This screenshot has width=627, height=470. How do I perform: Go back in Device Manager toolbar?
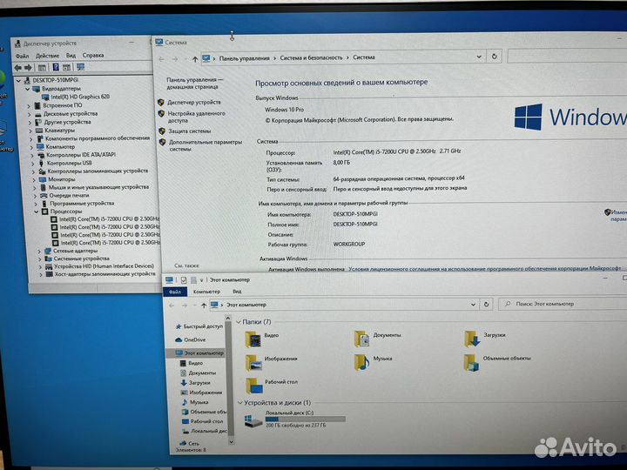(x=18, y=68)
